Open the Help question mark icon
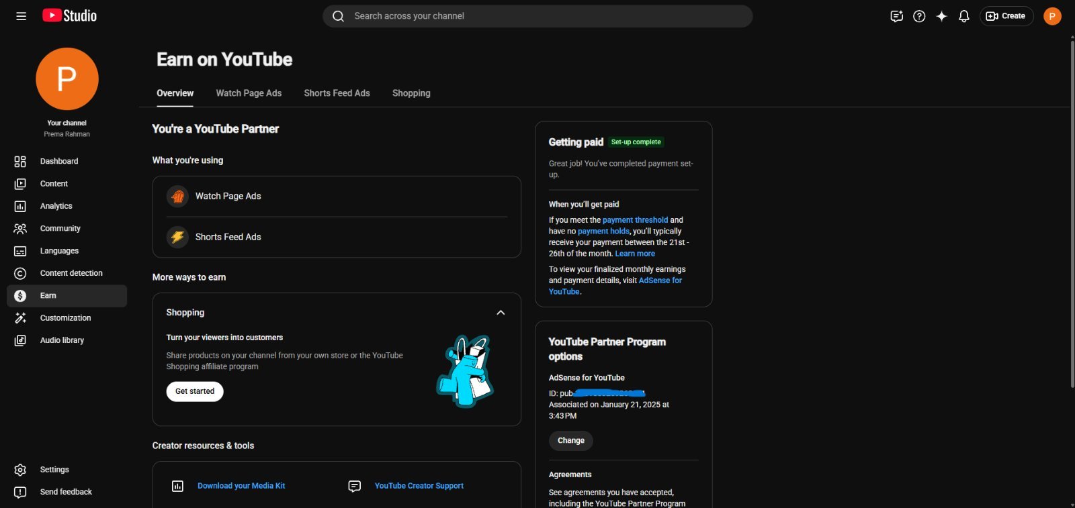This screenshot has height=508, width=1075. pos(919,16)
